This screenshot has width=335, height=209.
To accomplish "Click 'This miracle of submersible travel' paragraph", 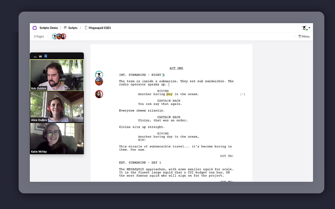I will 176,148.
